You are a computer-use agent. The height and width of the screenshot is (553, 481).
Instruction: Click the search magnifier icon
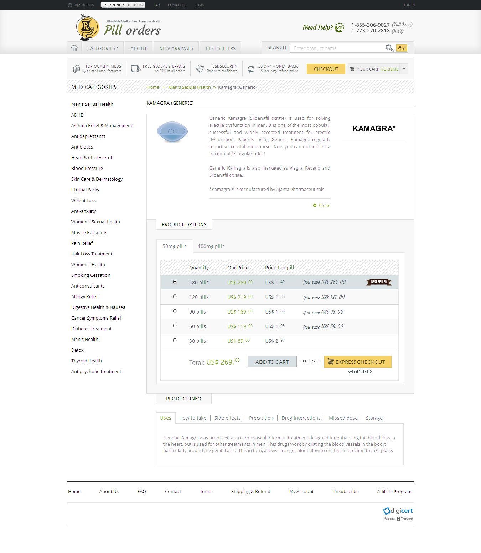389,48
